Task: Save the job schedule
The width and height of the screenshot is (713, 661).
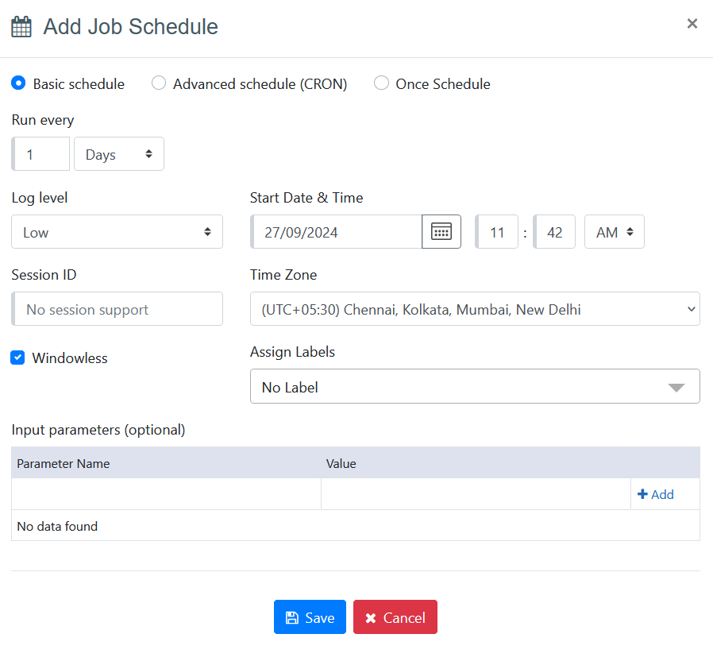Action: point(310,617)
